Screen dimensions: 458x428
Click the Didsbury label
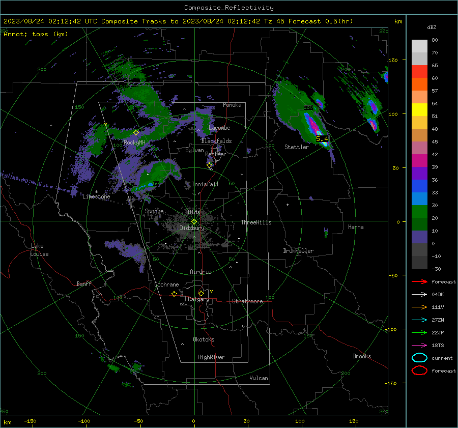[192, 228]
